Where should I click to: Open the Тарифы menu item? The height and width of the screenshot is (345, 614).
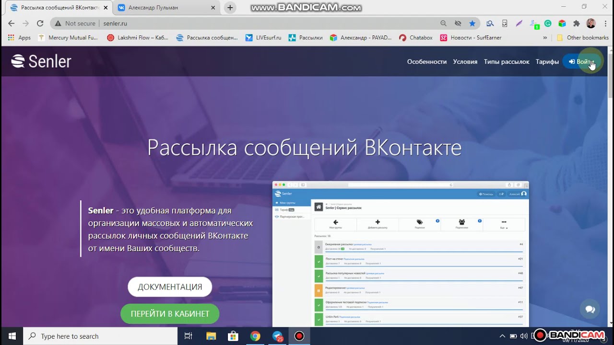[x=547, y=61]
